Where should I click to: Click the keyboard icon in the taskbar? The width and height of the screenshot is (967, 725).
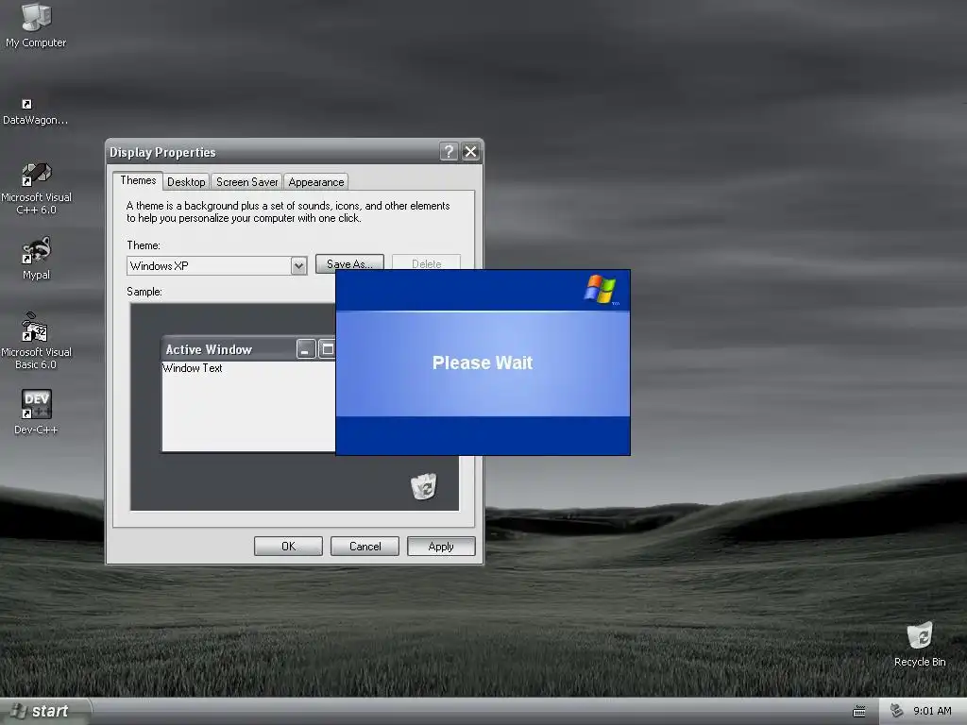(x=858, y=712)
